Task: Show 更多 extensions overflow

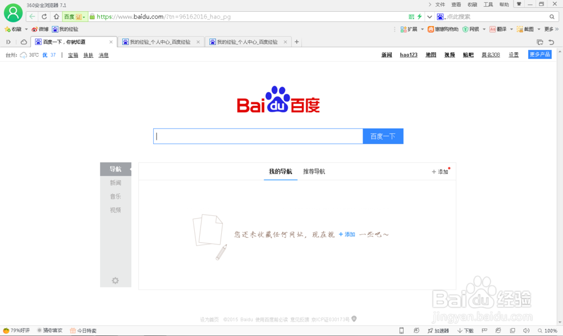Action: click(551, 29)
